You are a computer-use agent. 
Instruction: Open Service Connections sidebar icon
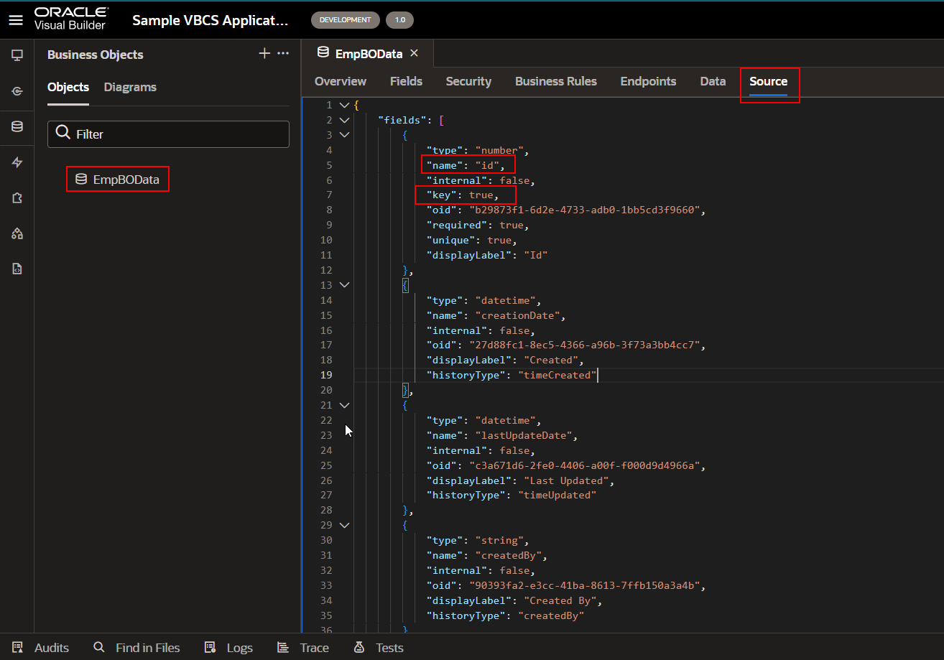17,91
